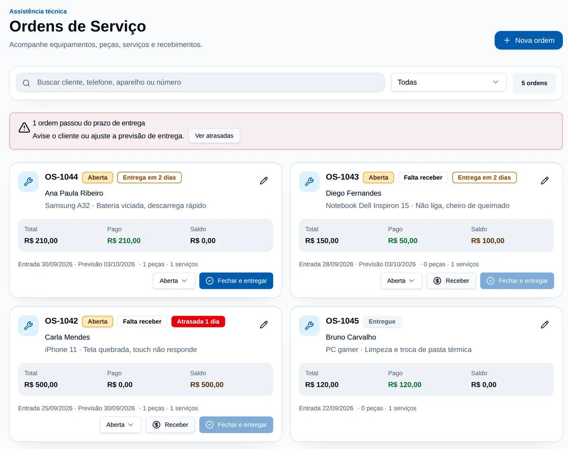Click Fechar e entregar on OS-1043

click(x=517, y=281)
